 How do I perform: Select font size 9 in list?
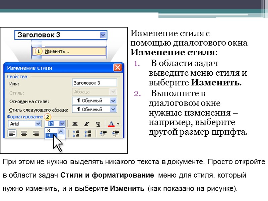52,136
